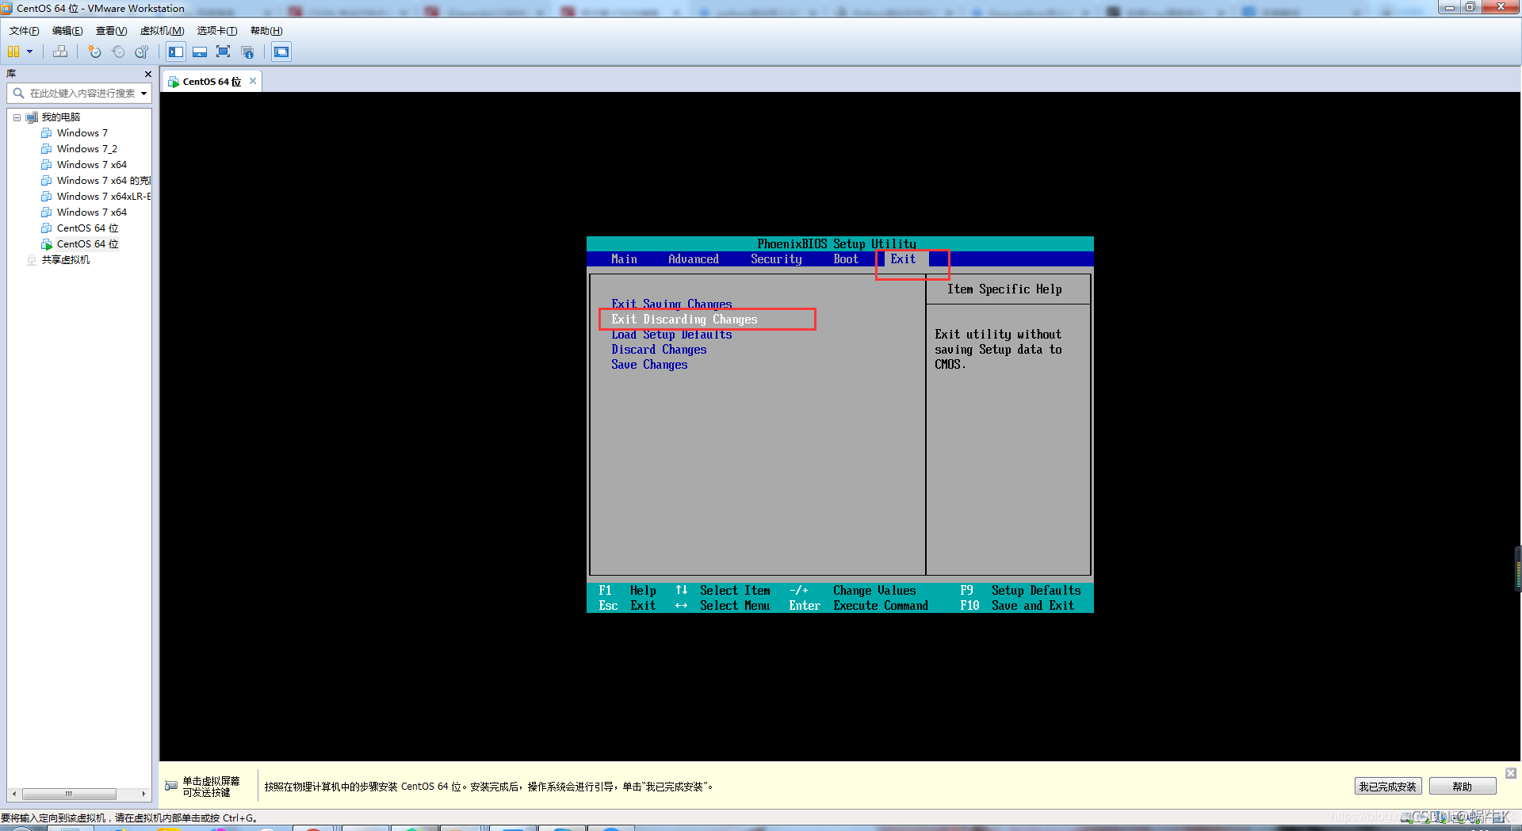The width and height of the screenshot is (1522, 831).
Task: Toggle the library sidebar view icon
Action: [176, 52]
